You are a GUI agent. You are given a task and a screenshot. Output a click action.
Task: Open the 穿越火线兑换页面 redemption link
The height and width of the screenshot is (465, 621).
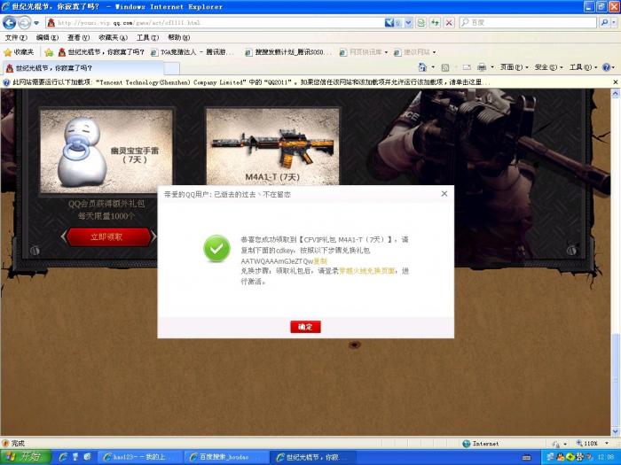pos(366,271)
